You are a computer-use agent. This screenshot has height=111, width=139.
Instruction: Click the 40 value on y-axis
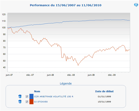tap(4, 67)
